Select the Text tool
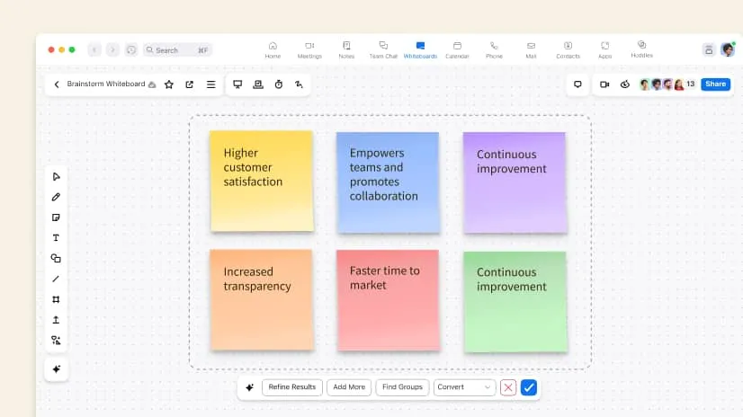This screenshot has width=743, height=417. [x=56, y=238]
